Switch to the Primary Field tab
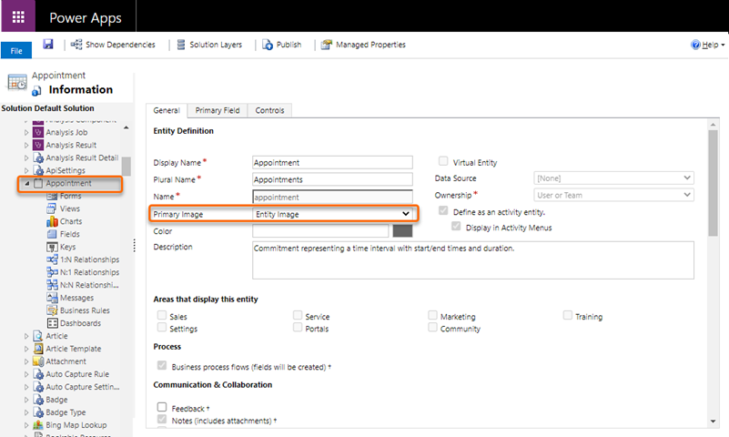The width and height of the screenshot is (729, 437). (x=218, y=111)
